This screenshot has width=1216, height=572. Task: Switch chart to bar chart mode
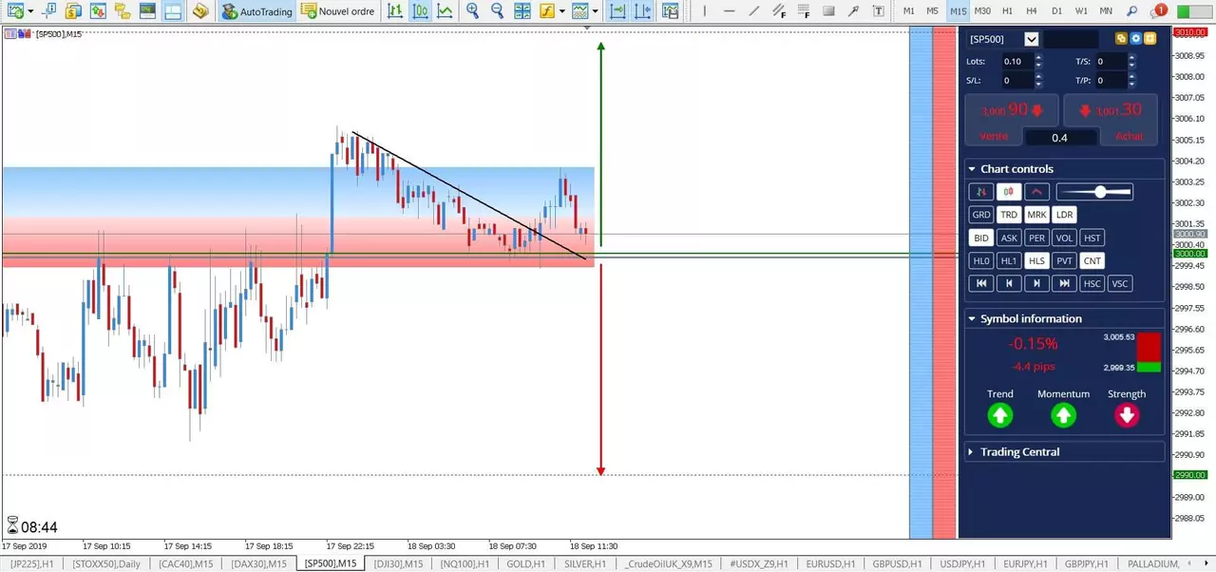pos(394,11)
